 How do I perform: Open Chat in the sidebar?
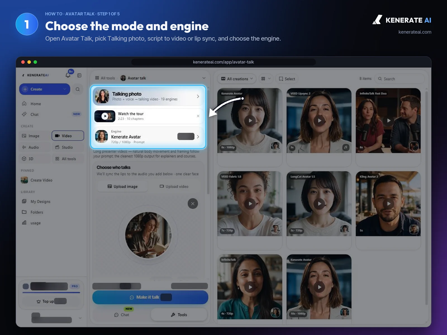pyautogui.click(x=35, y=114)
